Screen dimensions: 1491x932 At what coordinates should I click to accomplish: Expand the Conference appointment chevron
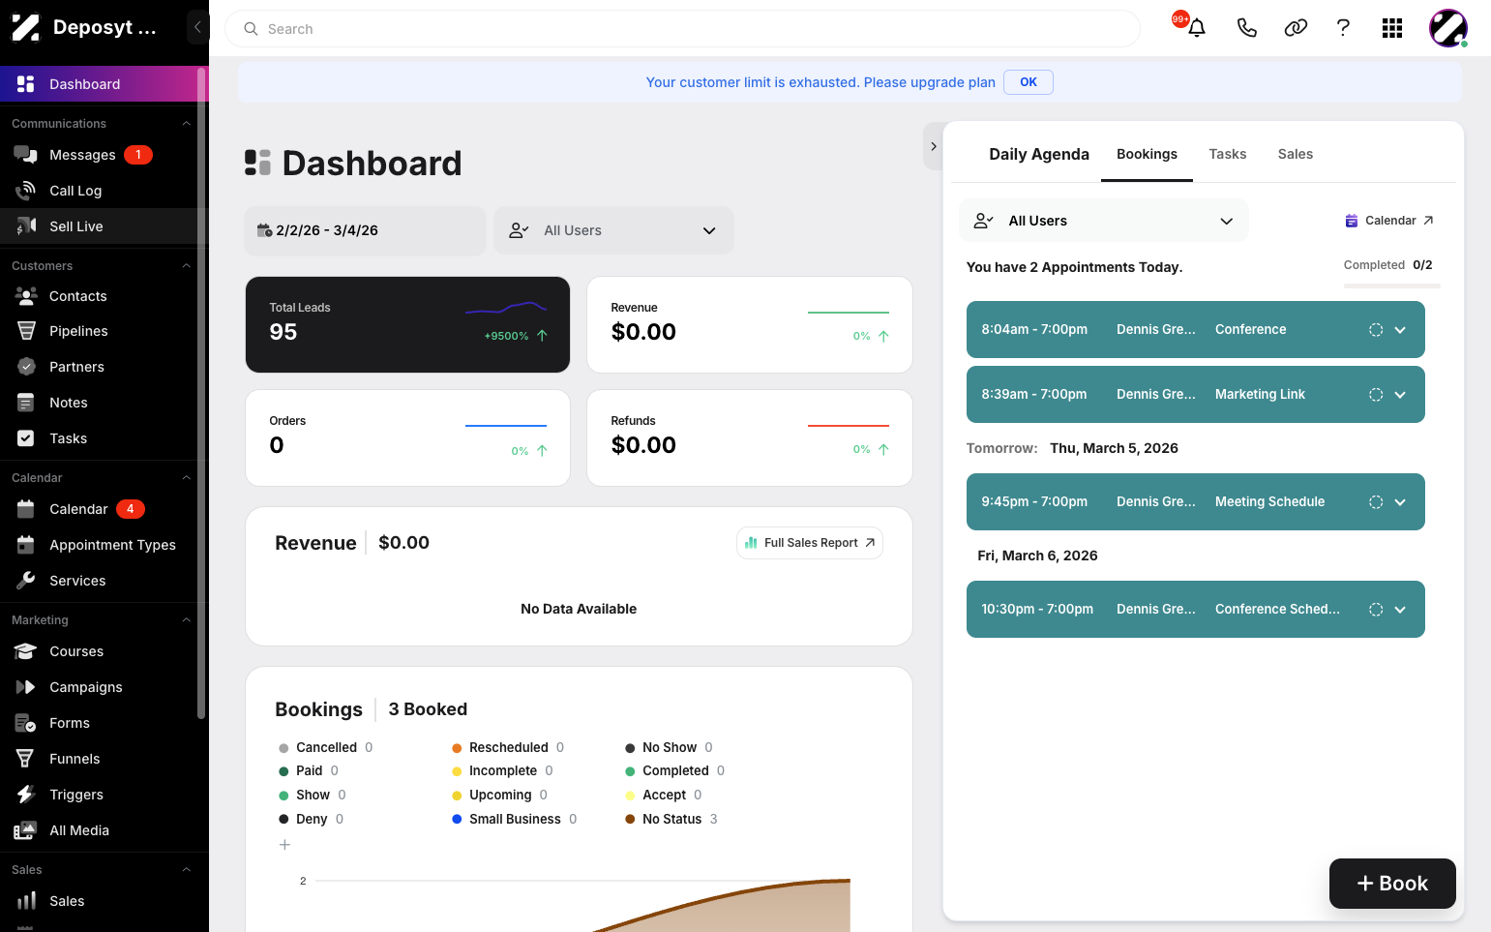[x=1400, y=330]
